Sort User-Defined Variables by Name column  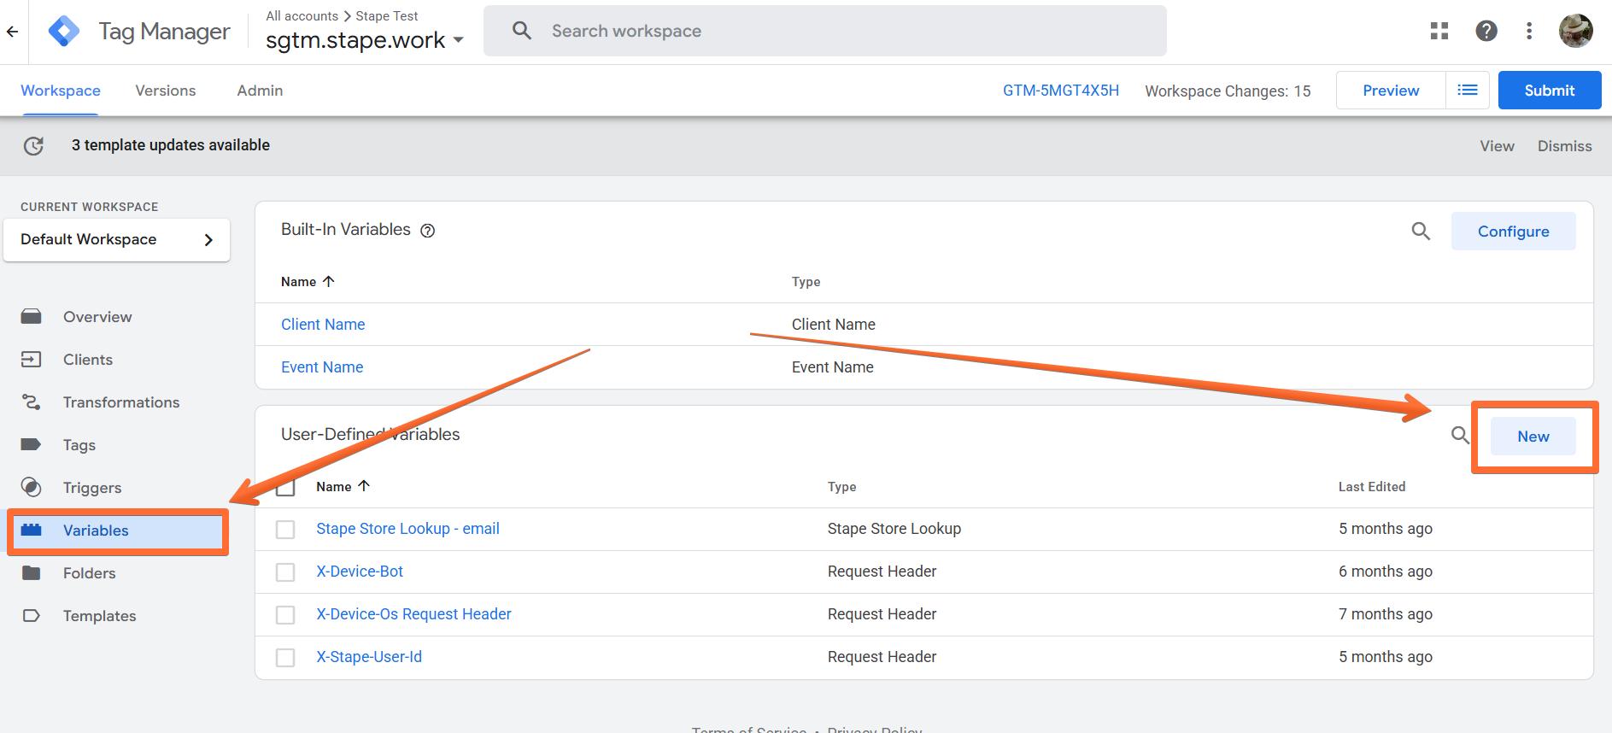coord(343,486)
